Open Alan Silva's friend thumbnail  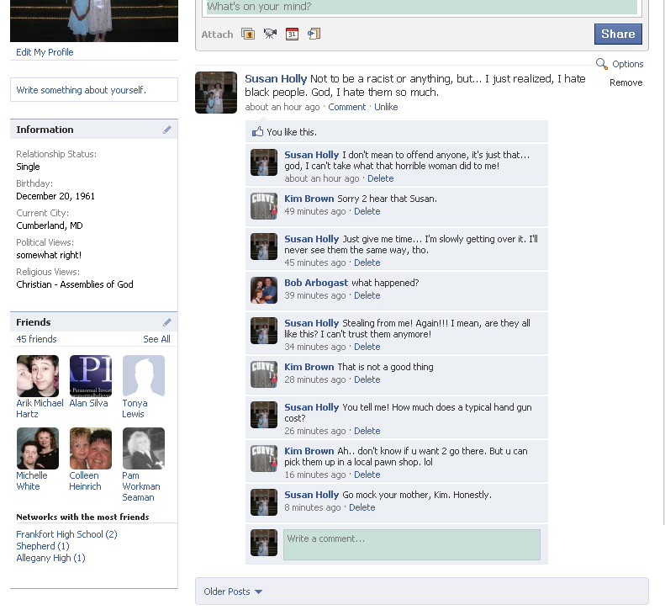pyautogui.click(x=91, y=376)
